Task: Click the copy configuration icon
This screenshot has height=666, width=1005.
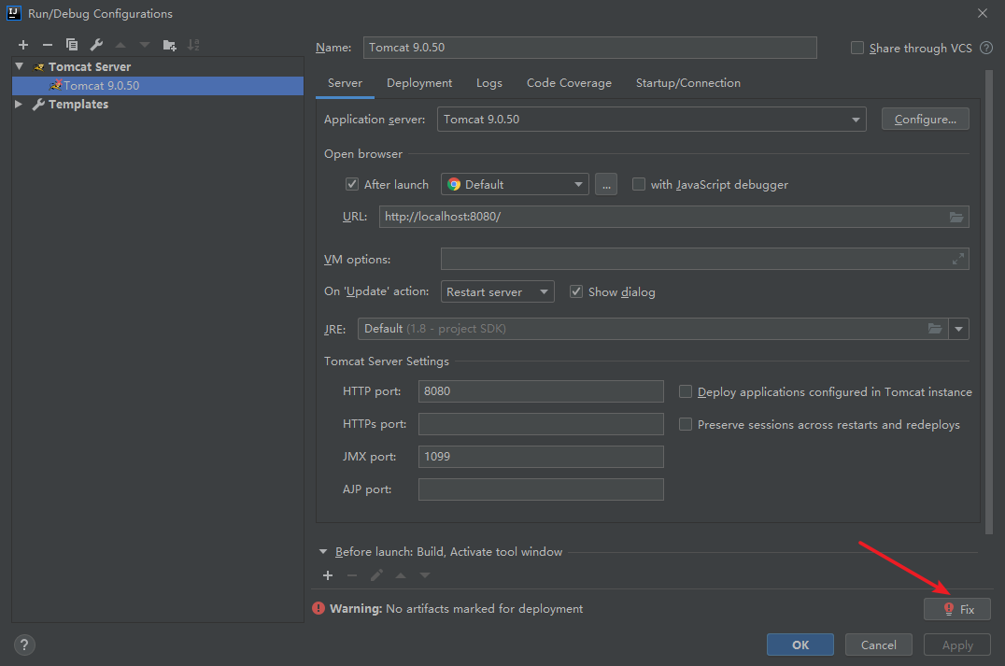Action: [72, 45]
